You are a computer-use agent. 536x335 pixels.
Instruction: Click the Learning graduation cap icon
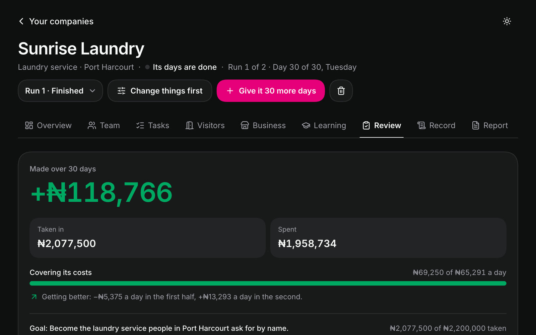[306, 126]
